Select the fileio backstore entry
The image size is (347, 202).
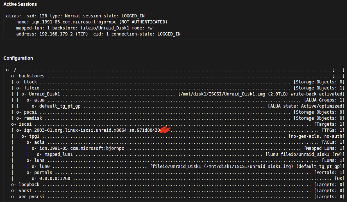pos(32,88)
